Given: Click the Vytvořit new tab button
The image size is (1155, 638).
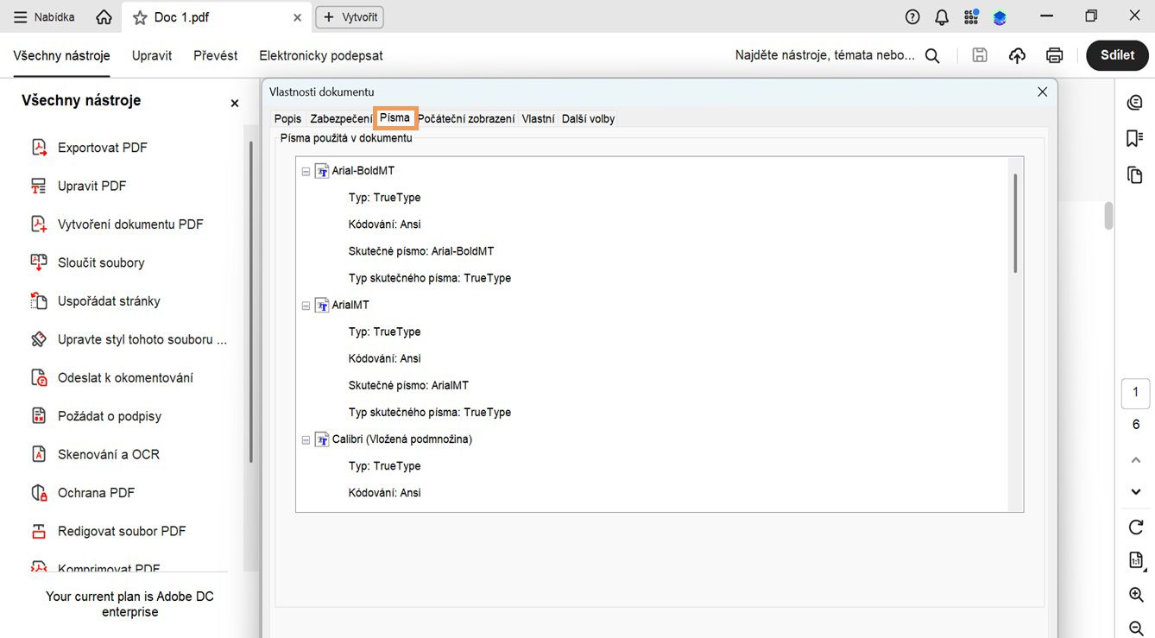Looking at the screenshot, I should pos(350,17).
